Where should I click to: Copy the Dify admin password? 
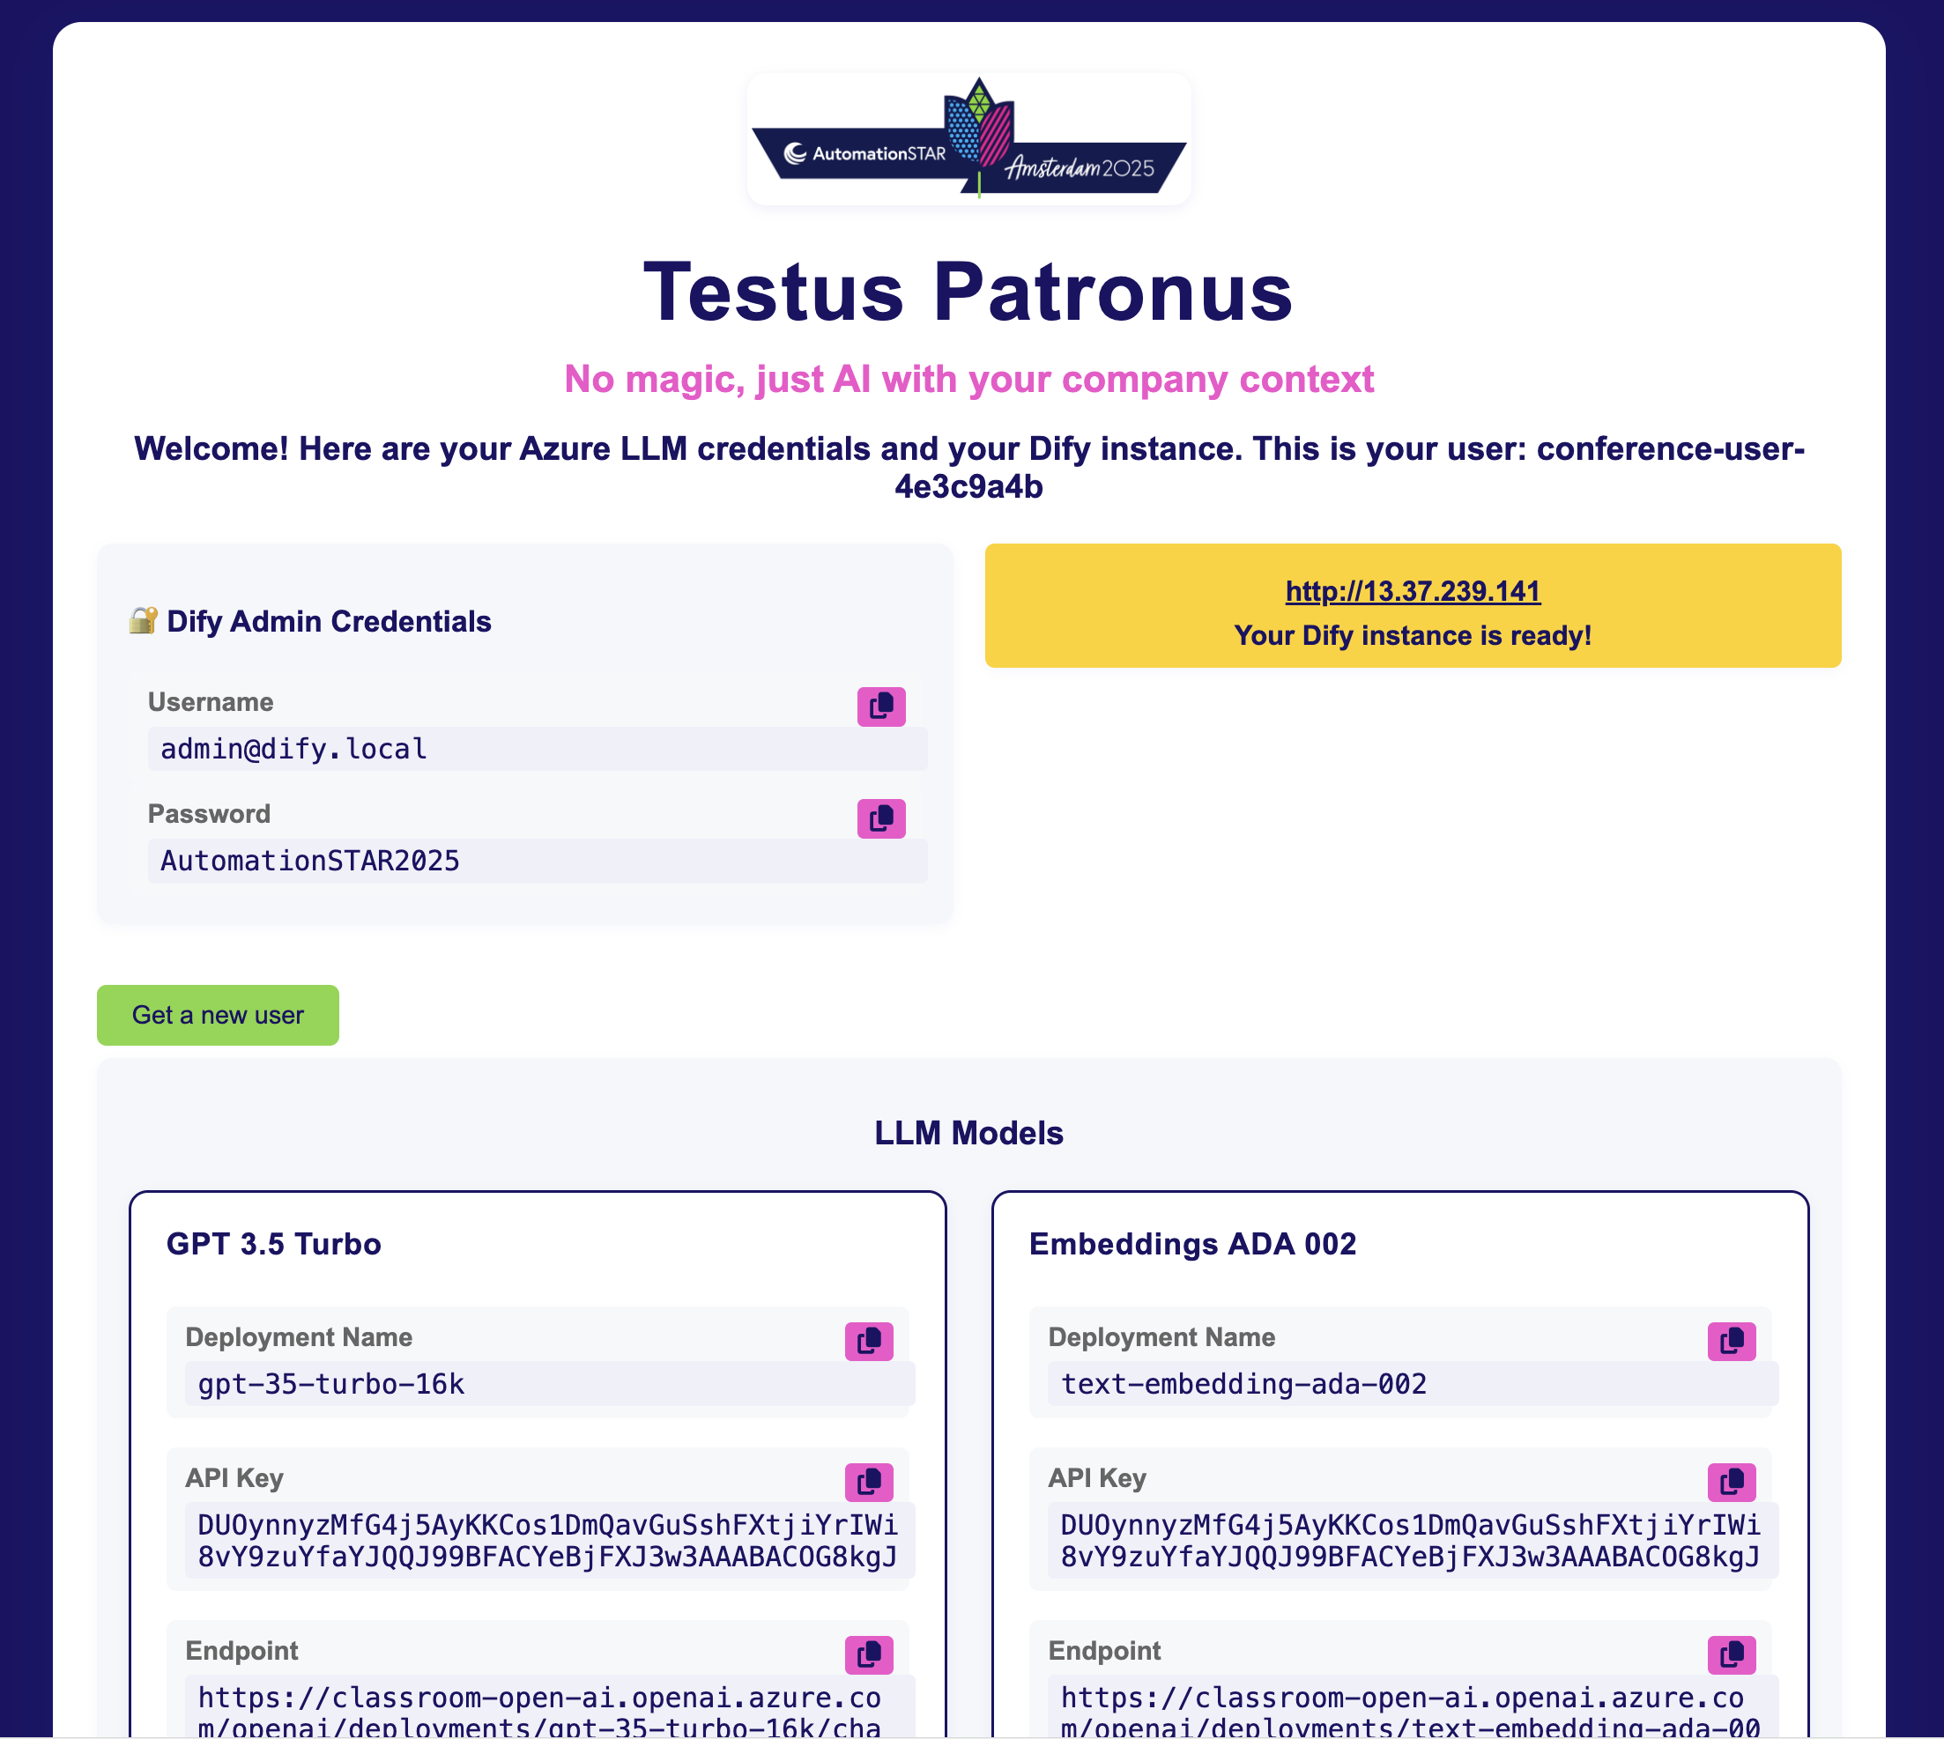(880, 818)
